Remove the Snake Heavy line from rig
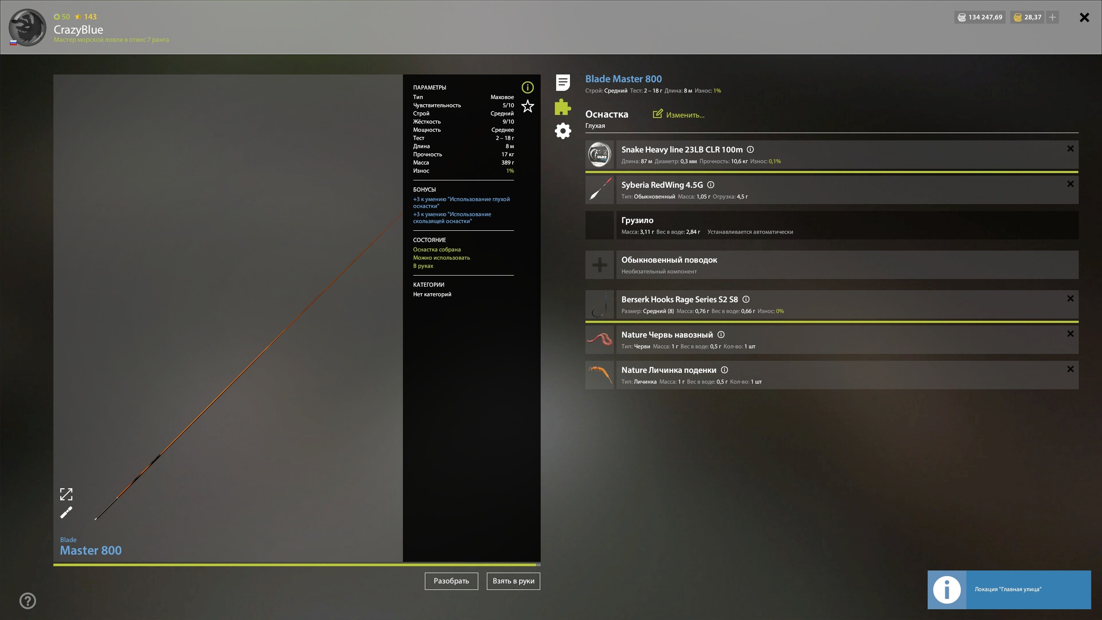The width and height of the screenshot is (1102, 620). point(1070,149)
